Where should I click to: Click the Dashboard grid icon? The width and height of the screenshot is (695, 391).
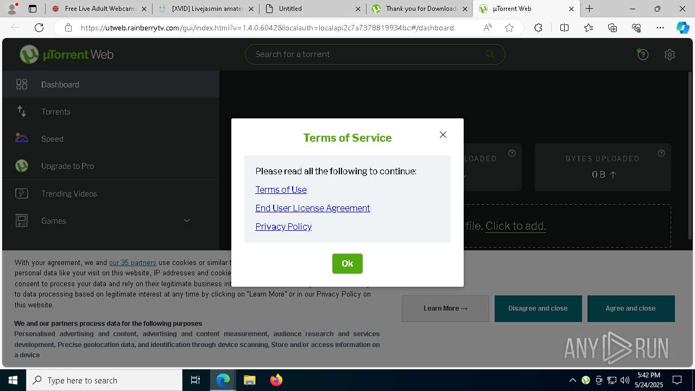[22, 84]
